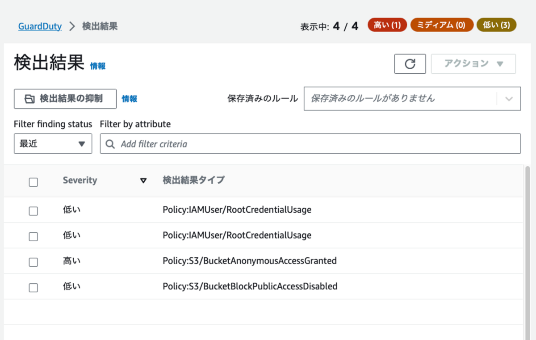Click 情報 link next to 検出結果 heading
Image resolution: width=536 pixels, height=340 pixels.
98,66
